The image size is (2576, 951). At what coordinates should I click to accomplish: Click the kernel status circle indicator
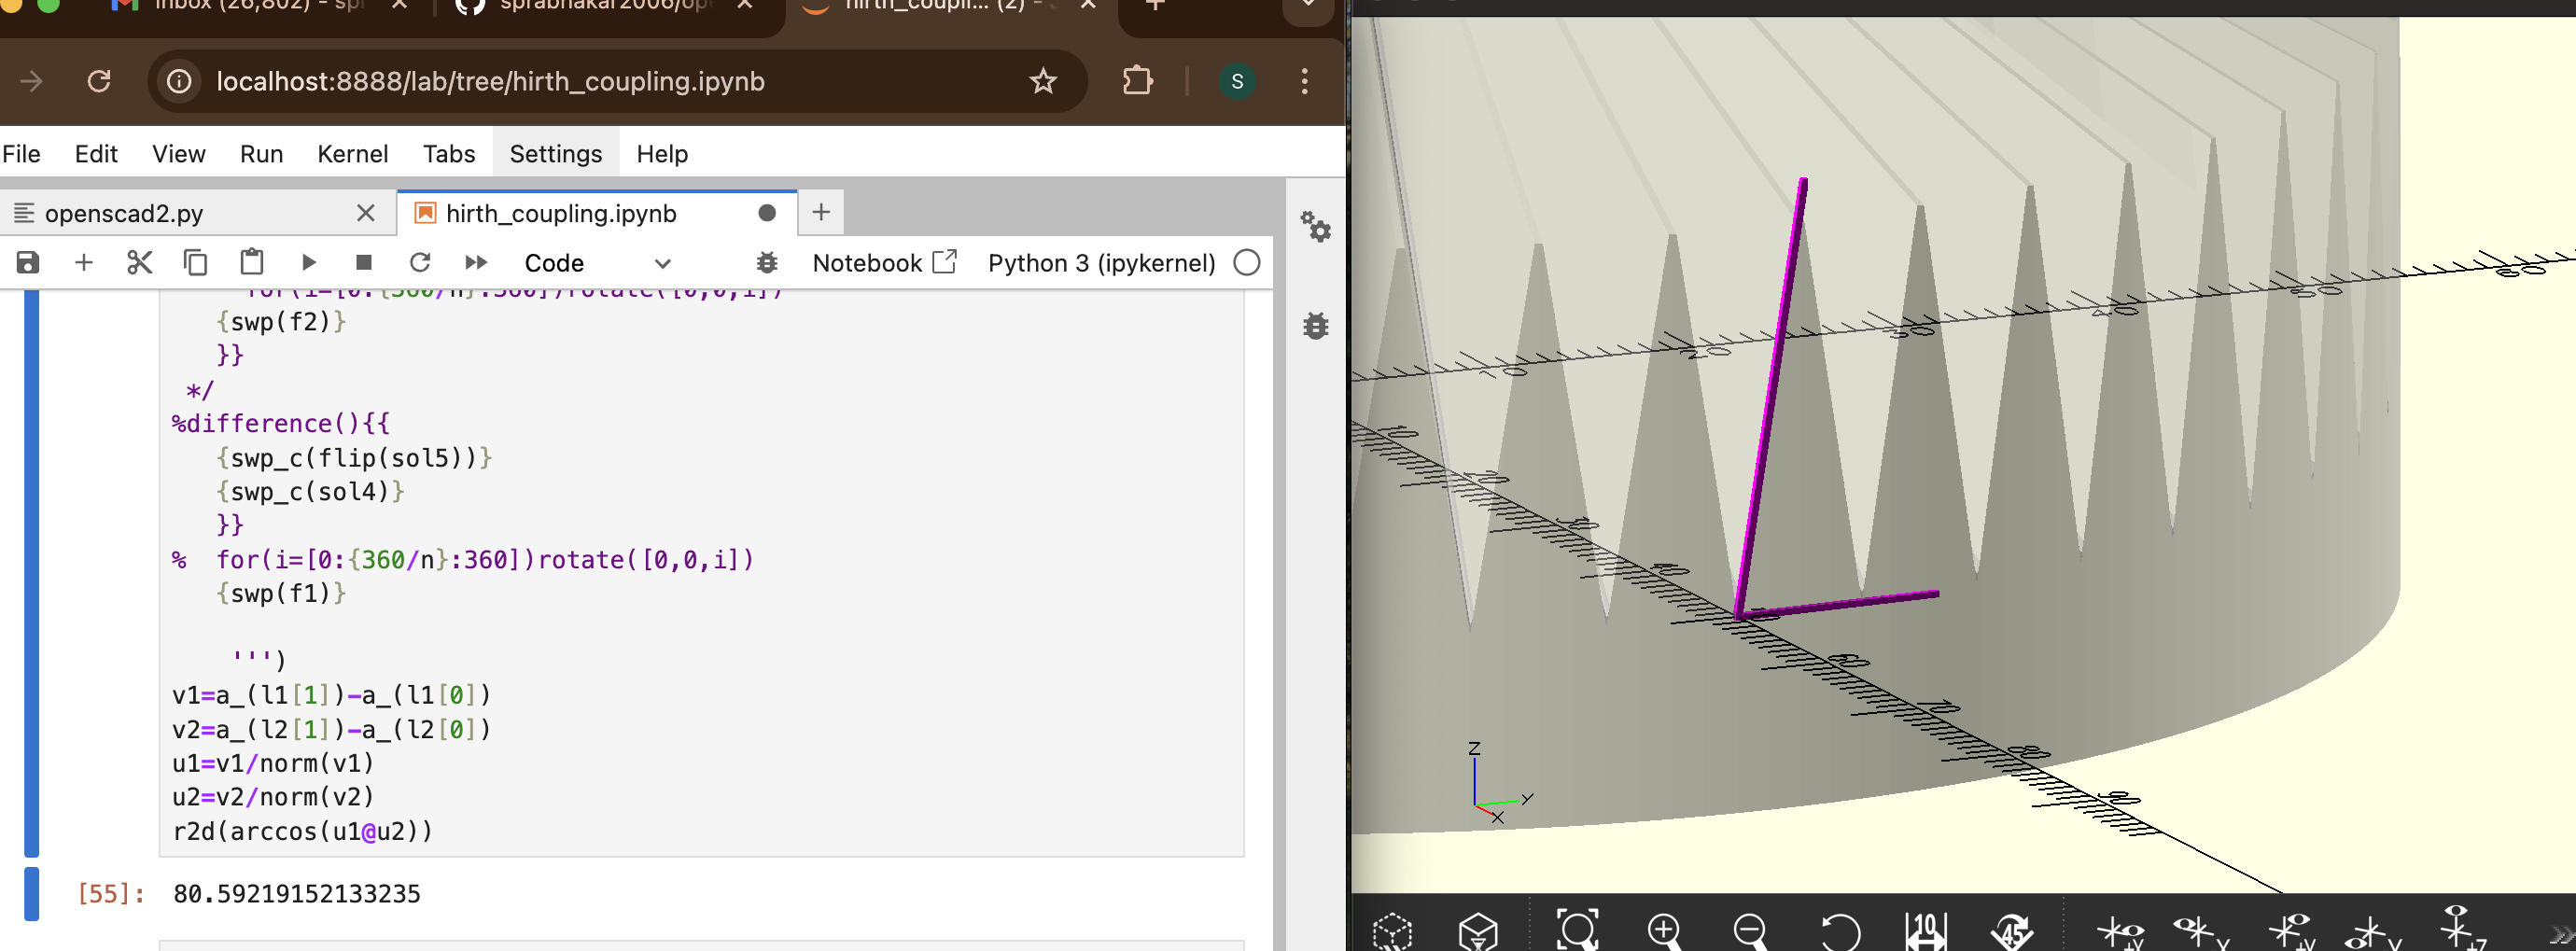tap(1246, 263)
